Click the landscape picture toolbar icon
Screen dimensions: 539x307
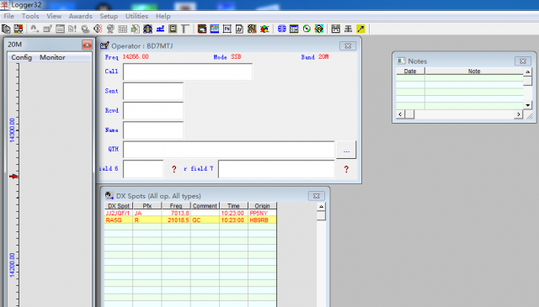[x=215, y=29]
